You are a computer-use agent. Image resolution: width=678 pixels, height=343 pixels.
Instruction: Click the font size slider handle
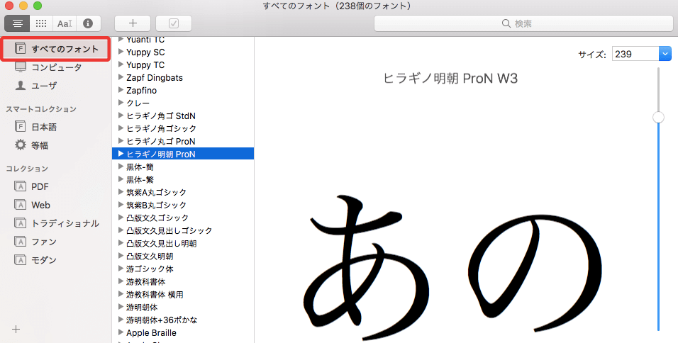[659, 117]
